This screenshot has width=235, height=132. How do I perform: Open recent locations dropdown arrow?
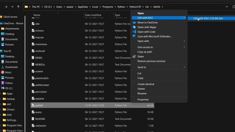coord(12,7)
